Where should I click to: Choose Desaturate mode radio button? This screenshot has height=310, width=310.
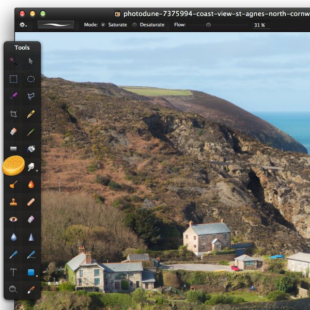coord(134,25)
